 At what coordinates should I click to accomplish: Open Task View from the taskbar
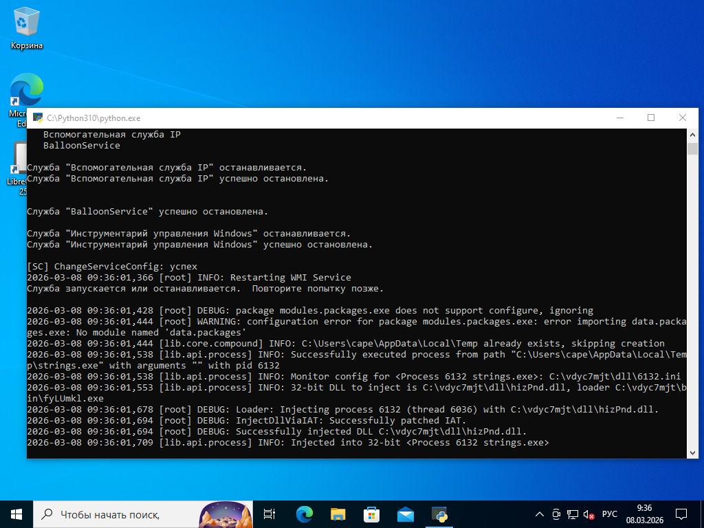pos(269,514)
